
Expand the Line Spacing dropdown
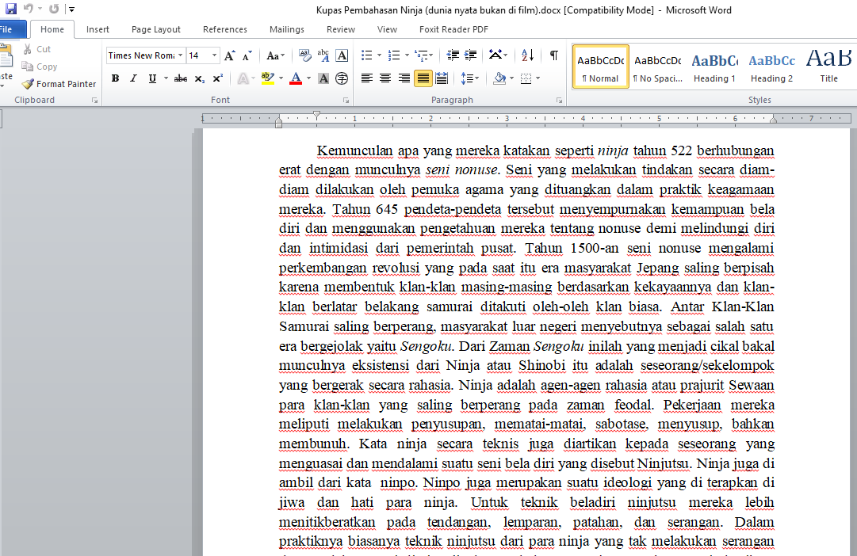pos(475,78)
